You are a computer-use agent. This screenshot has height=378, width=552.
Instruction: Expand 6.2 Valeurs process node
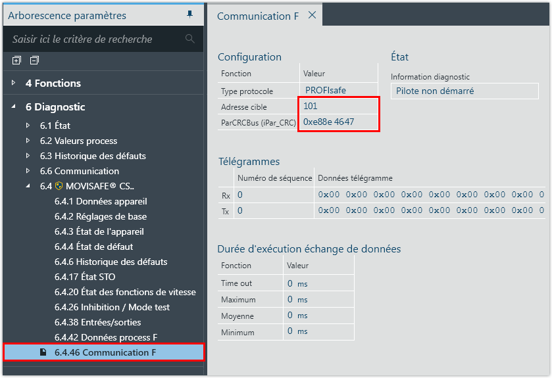28,141
